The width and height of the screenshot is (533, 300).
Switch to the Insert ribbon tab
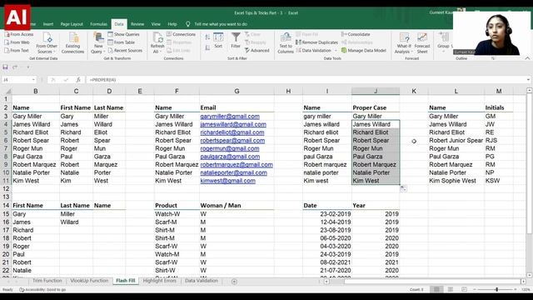click(x=48, y=24)
